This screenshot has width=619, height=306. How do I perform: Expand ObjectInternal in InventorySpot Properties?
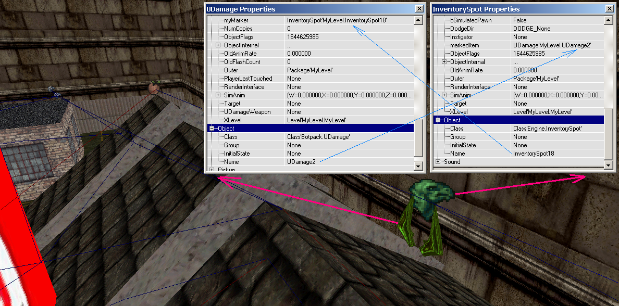click(x=444, y=62)
